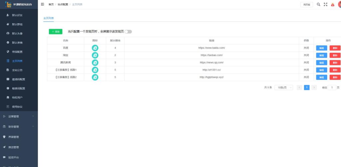Click the link https://taobao.com/
Image resolution: width=341 pixels, height=167 pixels.
(211, 55)
